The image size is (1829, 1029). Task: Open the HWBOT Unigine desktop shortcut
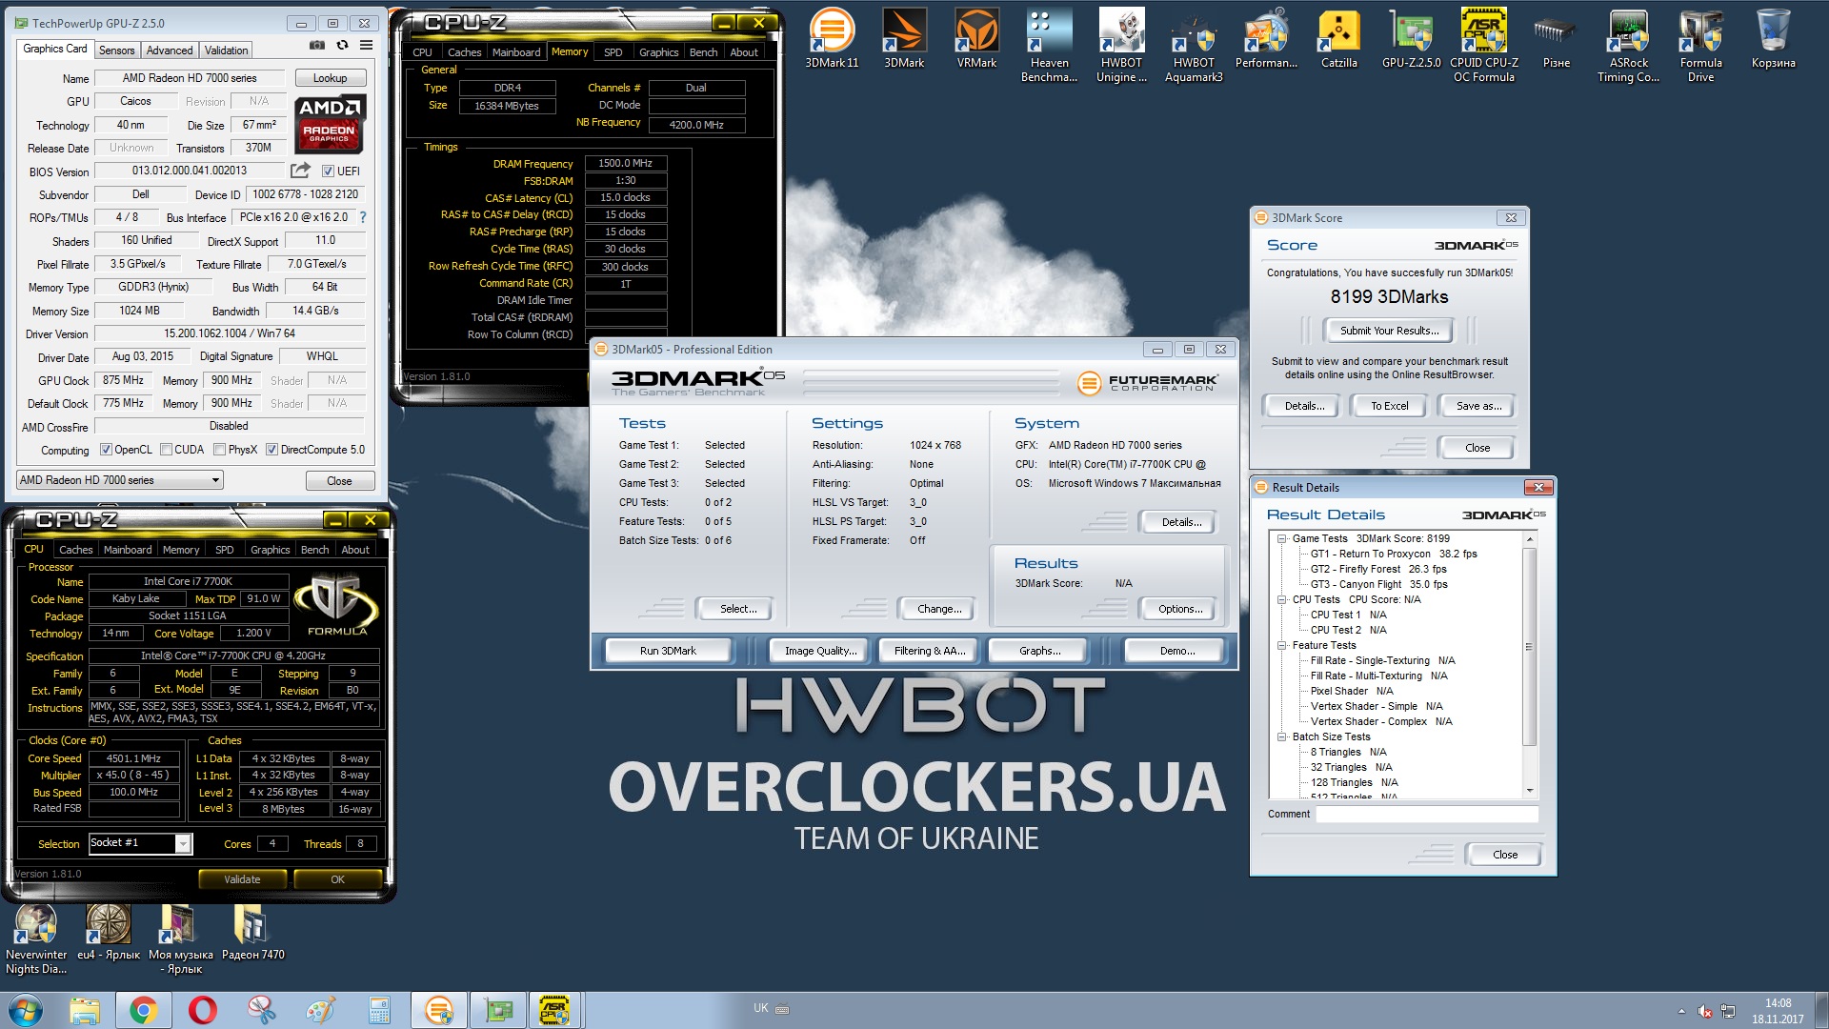click(x=1121, y=46)
